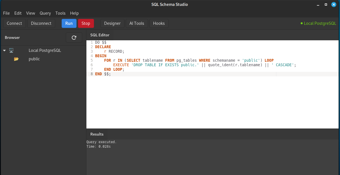340x175 pixels.
Task: Collapse the Local PostgreSQL tree node
Action: [4, 50]
